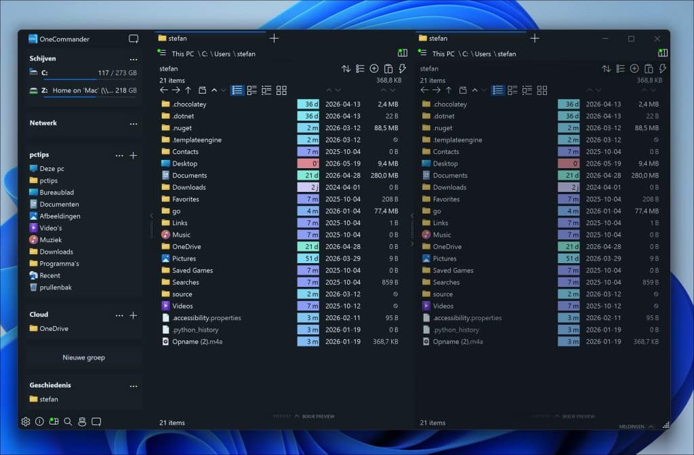Select Opname (2).m4a in right pane

coord(457,342)
